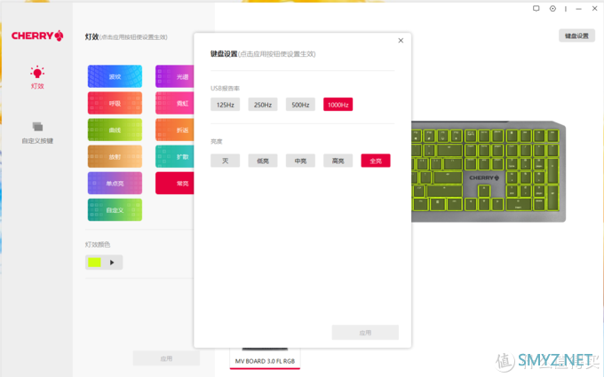
Task: Minimize the CHERRY utility window
Action: point(578,9)
